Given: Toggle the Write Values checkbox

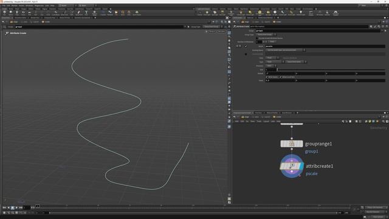Looking at the screenshot, I should (267, 77).
